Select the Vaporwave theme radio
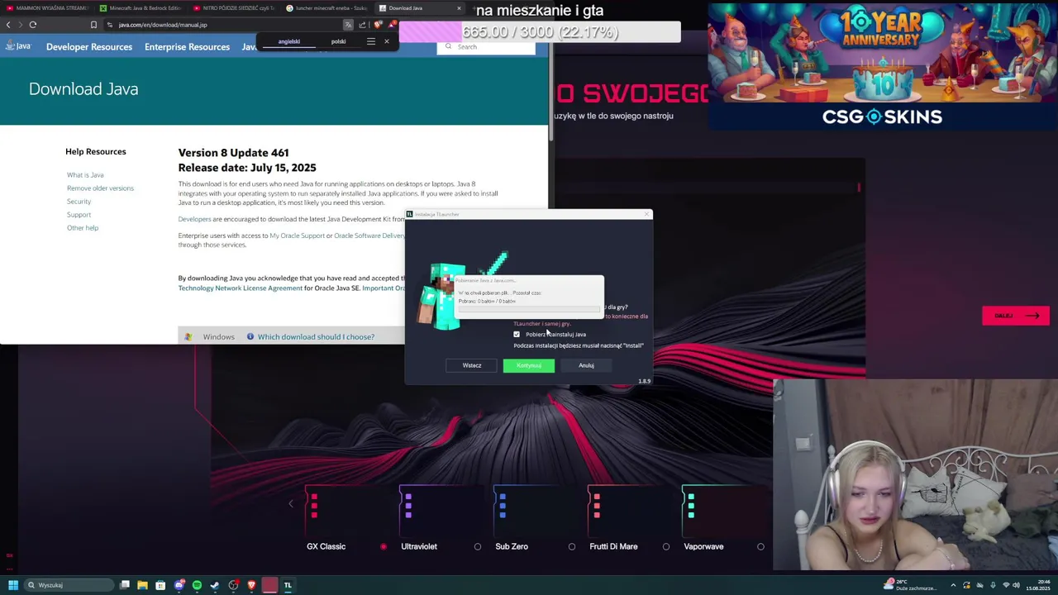The width and height of the screenshot is (1058, 595). pos(760,546)
